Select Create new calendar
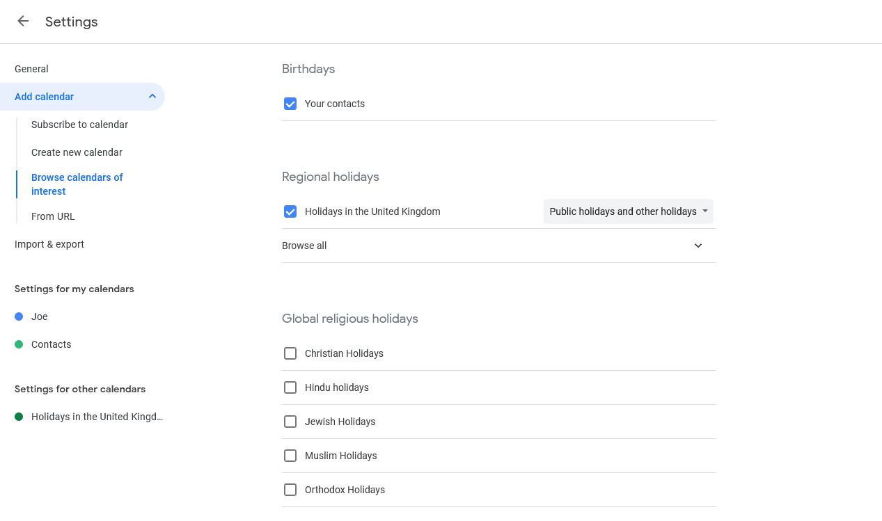This screenshot has height=521, width=882. click(x=77, y=152)
